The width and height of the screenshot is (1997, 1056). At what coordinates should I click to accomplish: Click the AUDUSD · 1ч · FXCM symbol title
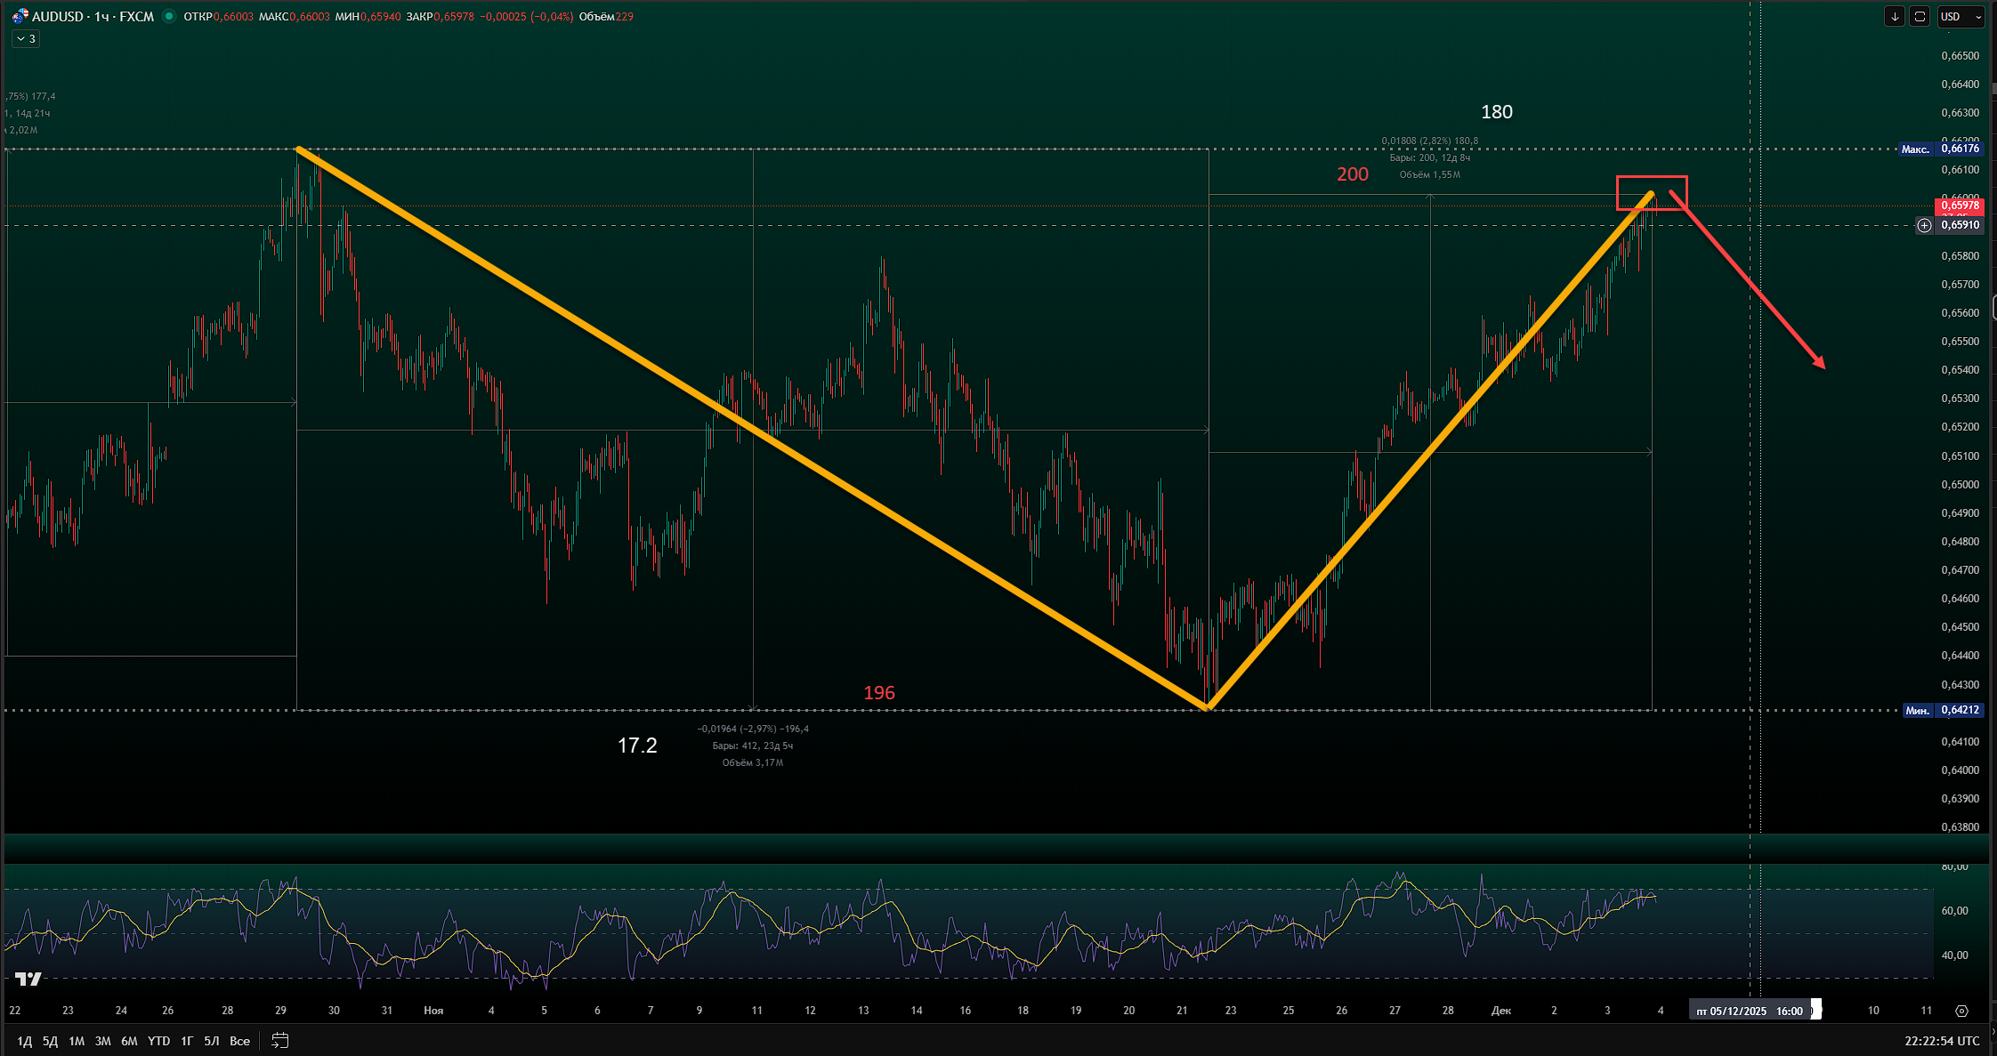pyautogui.click(x=93, y=16)
